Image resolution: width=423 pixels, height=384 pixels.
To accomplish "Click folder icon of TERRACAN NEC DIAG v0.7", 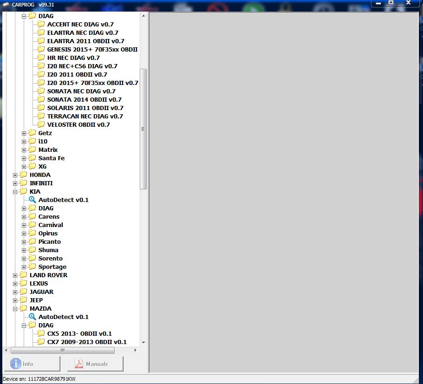I will (x=41, y=116).
